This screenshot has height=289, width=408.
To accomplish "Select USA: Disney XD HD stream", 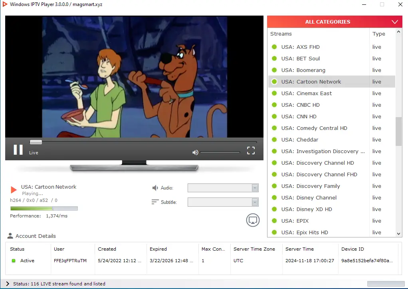I will [331, 209].
